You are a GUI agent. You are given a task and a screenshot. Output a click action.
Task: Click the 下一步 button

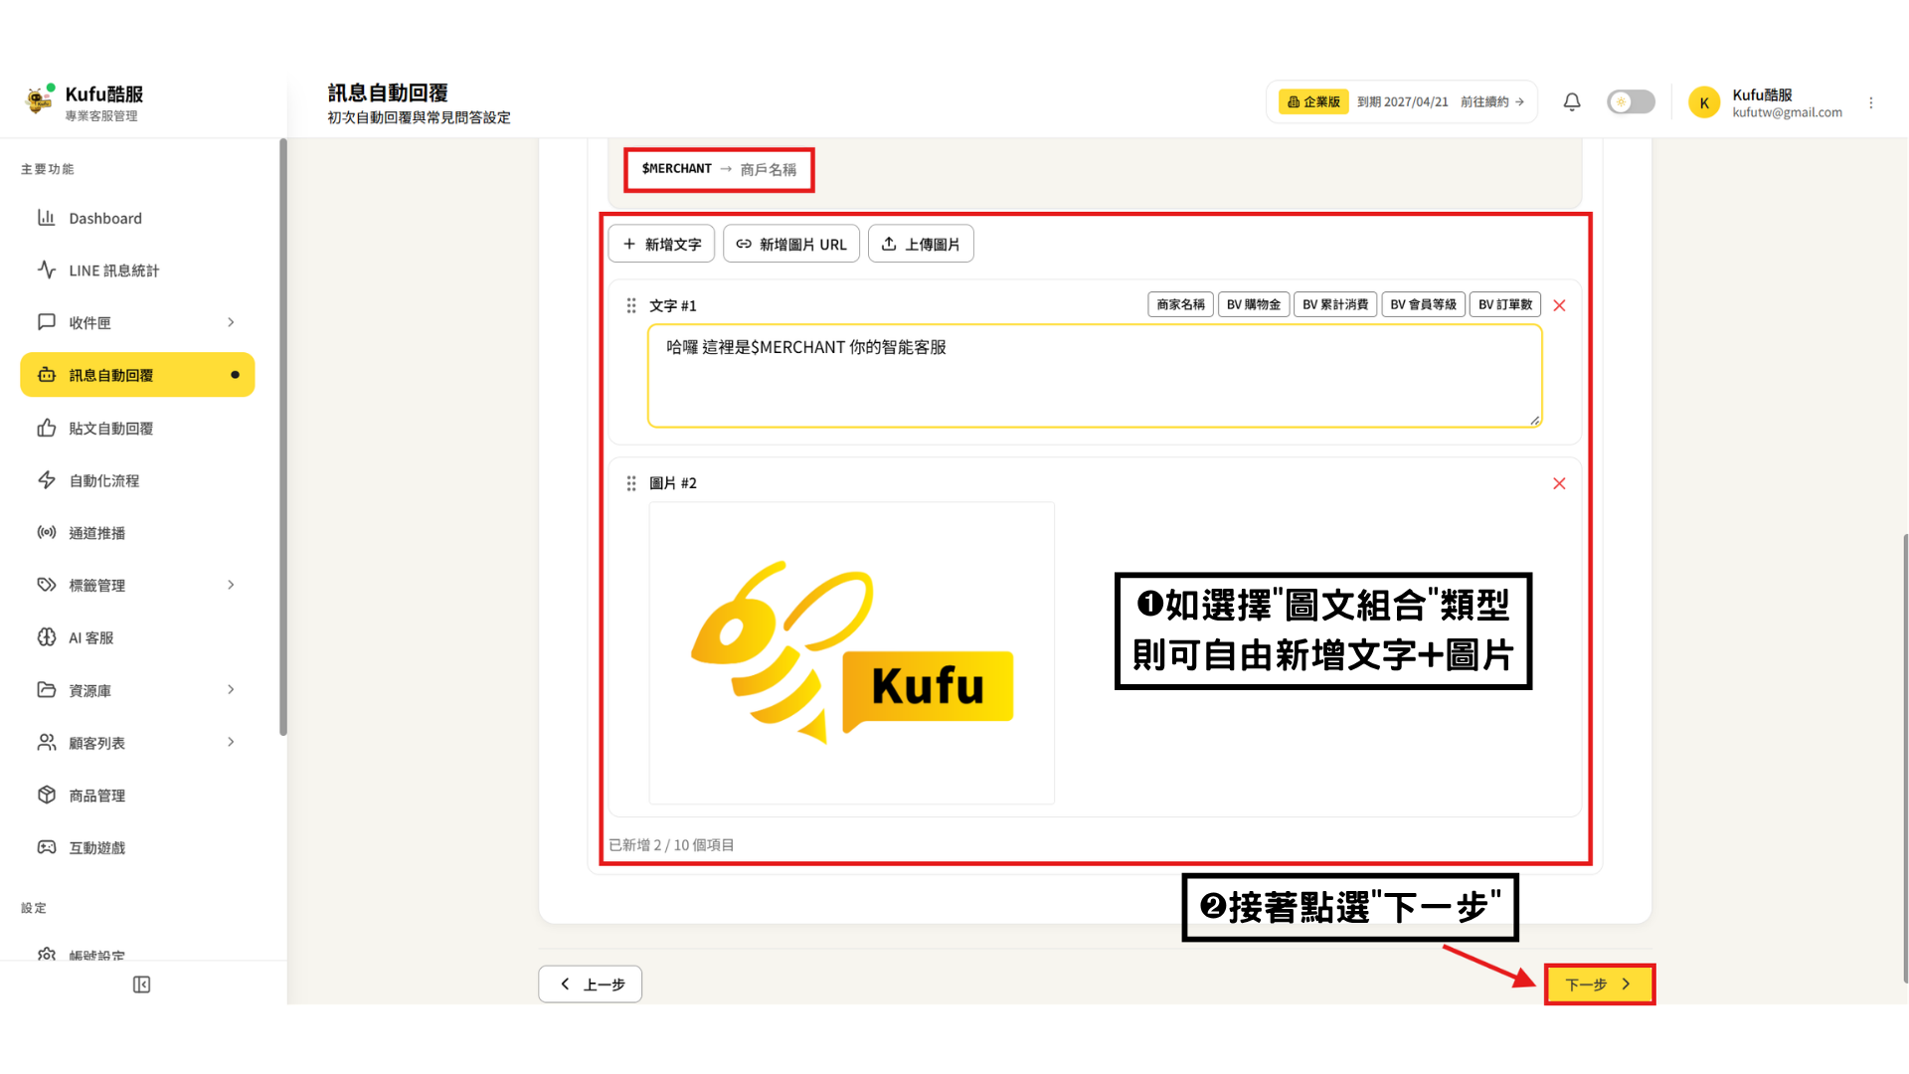(x=1599, y=984)
